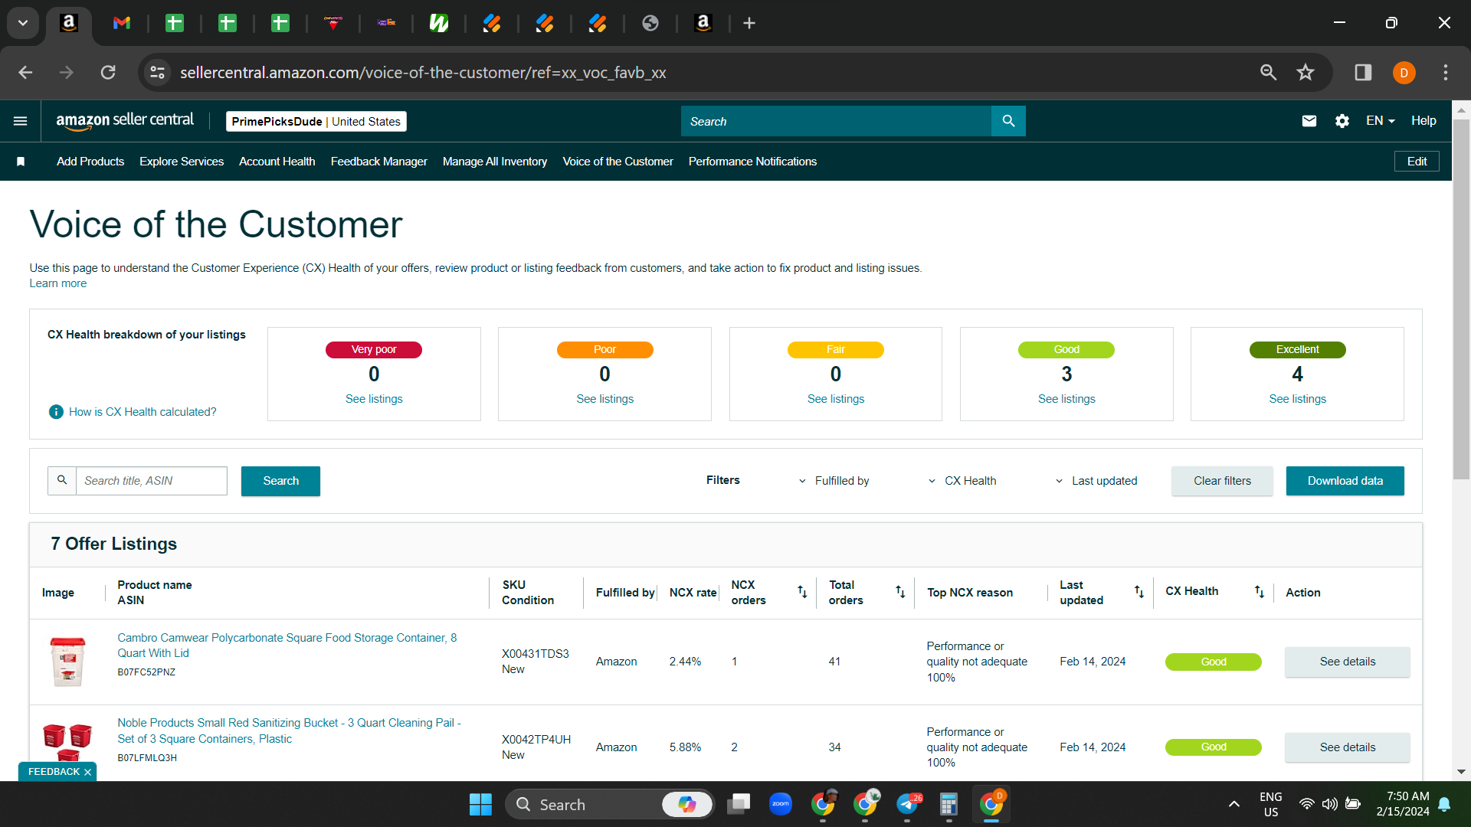Show hidden system tray icons

[x=1234, y=804]
